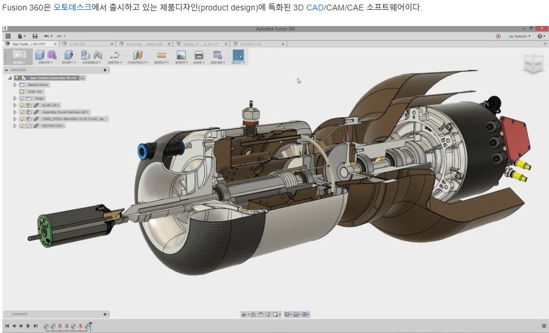Open the Display Settings monitor icon

[288, 314]
